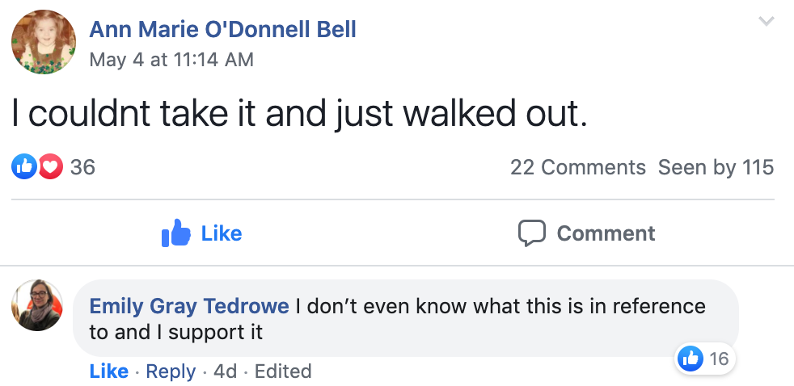Screen dimensions: 794x386
Task: Click the red heart reaction icon
Action: 50,167
